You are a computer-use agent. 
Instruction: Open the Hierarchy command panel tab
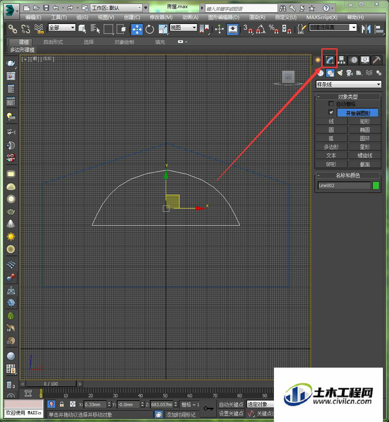342,60
